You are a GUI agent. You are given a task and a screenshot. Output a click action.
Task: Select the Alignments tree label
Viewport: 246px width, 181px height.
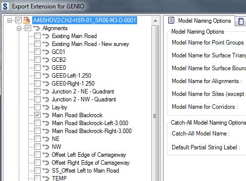click(55, 28)
